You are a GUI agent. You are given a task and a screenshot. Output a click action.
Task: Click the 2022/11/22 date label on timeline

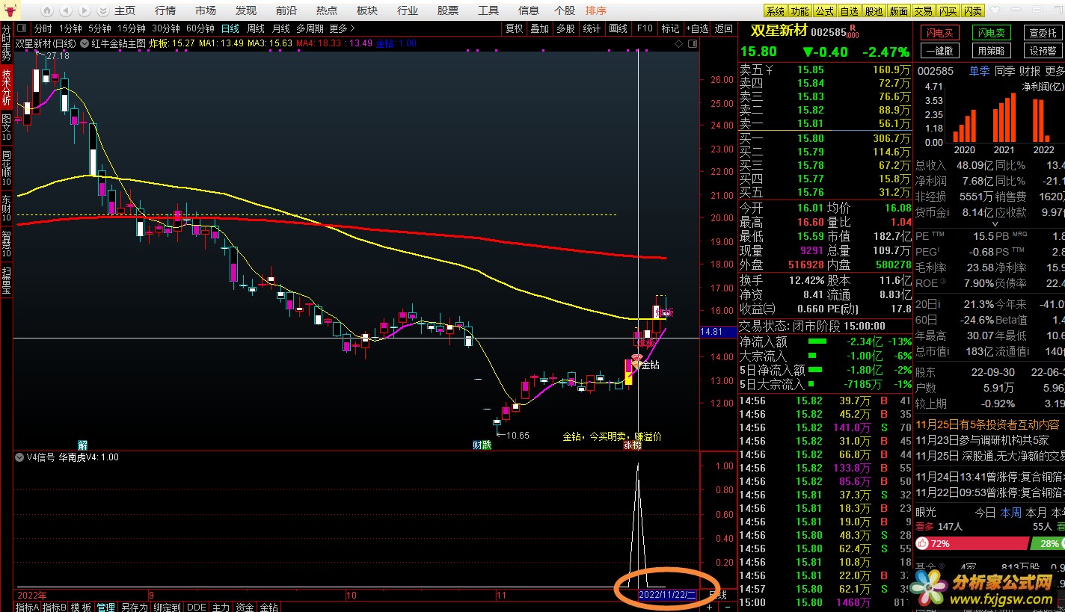pos(668,595)
